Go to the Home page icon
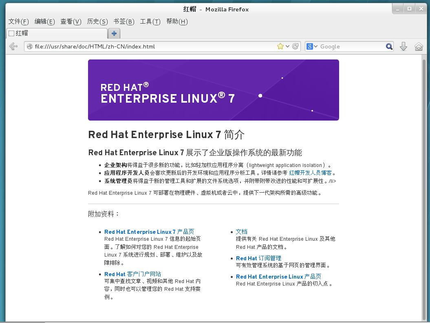 419,46
